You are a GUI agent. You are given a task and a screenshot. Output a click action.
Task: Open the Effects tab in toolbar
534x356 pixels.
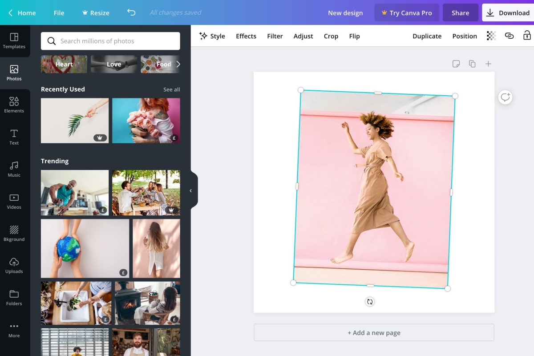pos(246,36)
